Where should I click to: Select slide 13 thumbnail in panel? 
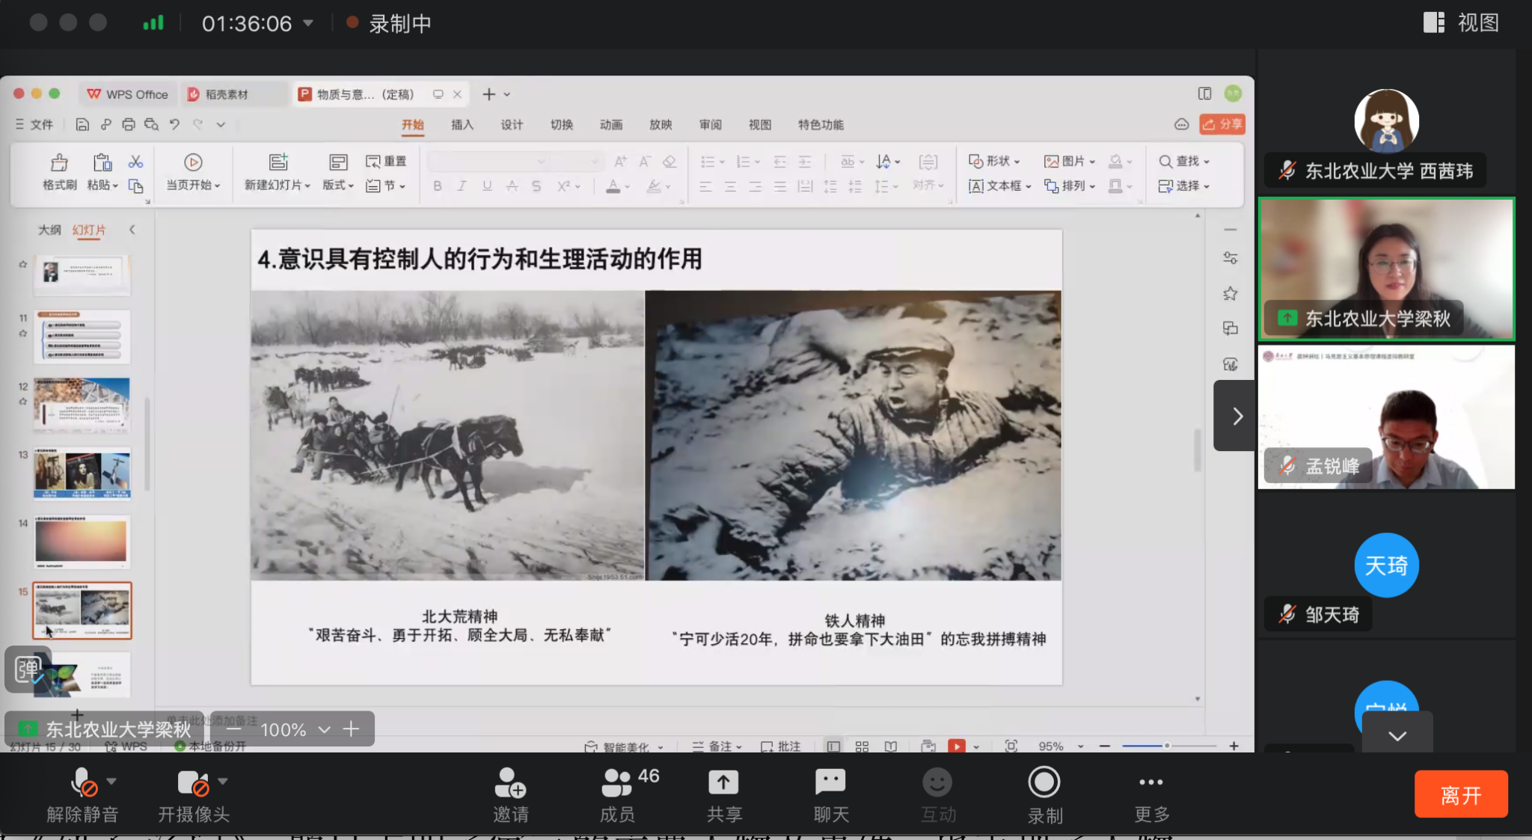(x=82, y=473)
